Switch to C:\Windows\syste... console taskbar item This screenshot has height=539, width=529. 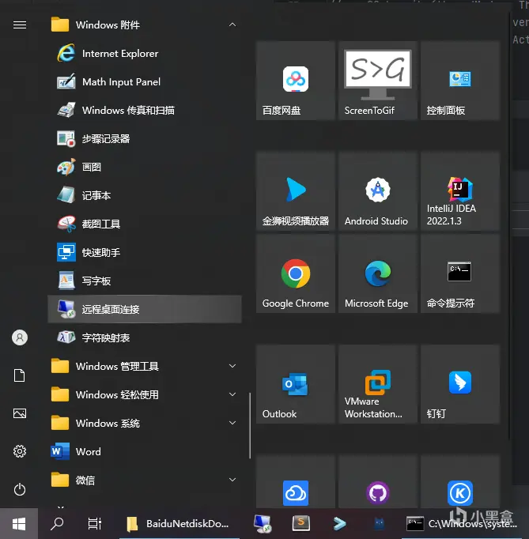(463, 524)
